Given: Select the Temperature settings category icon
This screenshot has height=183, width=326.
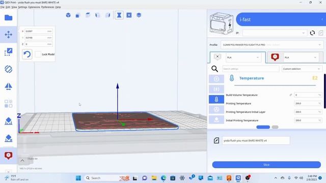Looking at the screenshot, I should 216,99.
